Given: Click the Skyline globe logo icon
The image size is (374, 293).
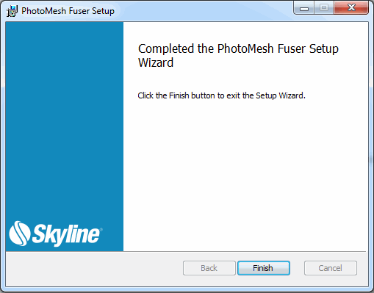Looking at the screenshot, I should [x=20, y=234].
